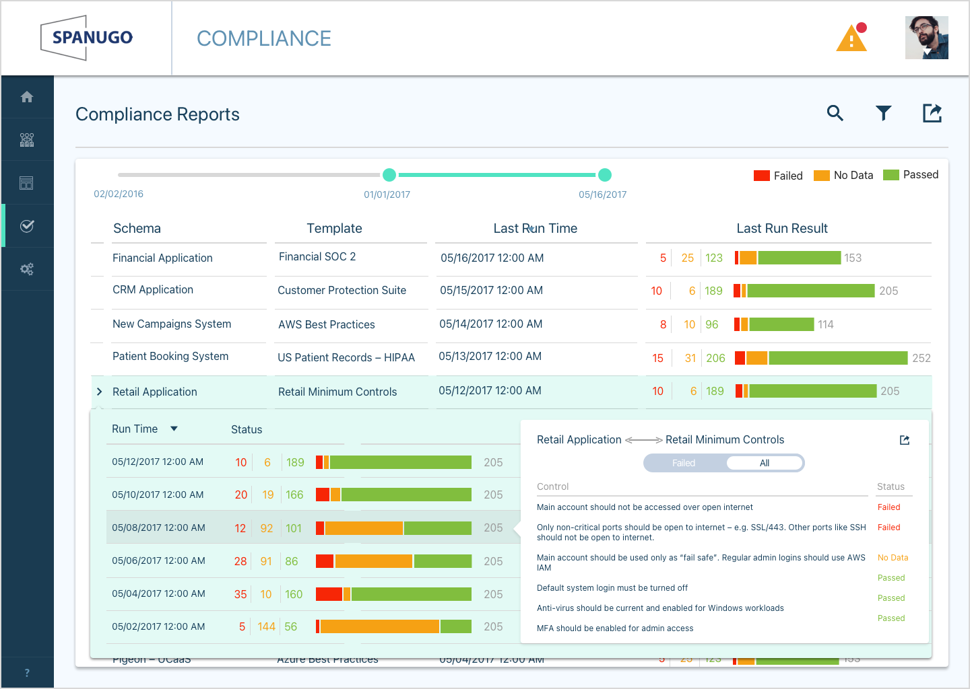970x689 pixels.
Task: Switch the control filter to Failed
Action: coord(684,463)
